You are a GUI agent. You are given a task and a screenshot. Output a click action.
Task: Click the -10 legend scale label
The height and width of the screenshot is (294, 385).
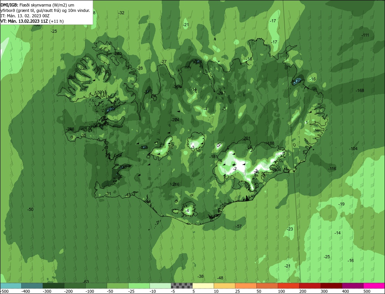pyautogui.click(x=152, y=291)
